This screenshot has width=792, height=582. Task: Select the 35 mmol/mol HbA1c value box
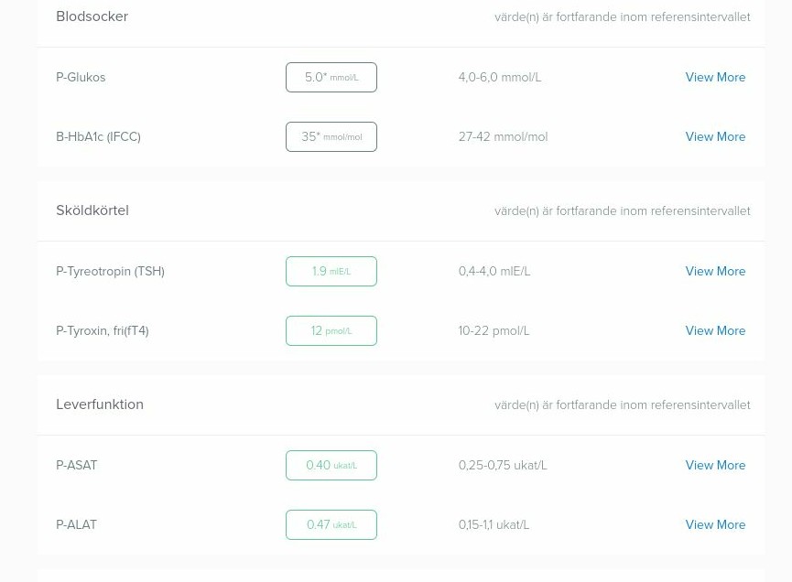click(331, 137)
